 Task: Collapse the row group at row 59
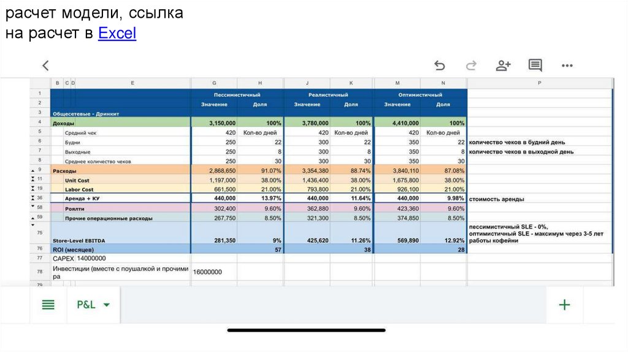click(x=33, y=218)
